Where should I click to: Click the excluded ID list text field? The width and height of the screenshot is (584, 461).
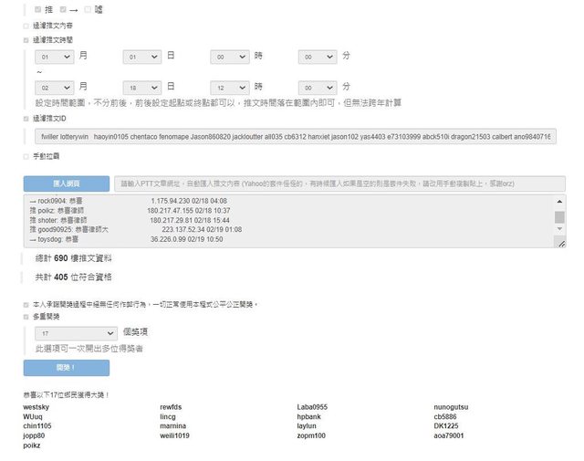point(295,136)
